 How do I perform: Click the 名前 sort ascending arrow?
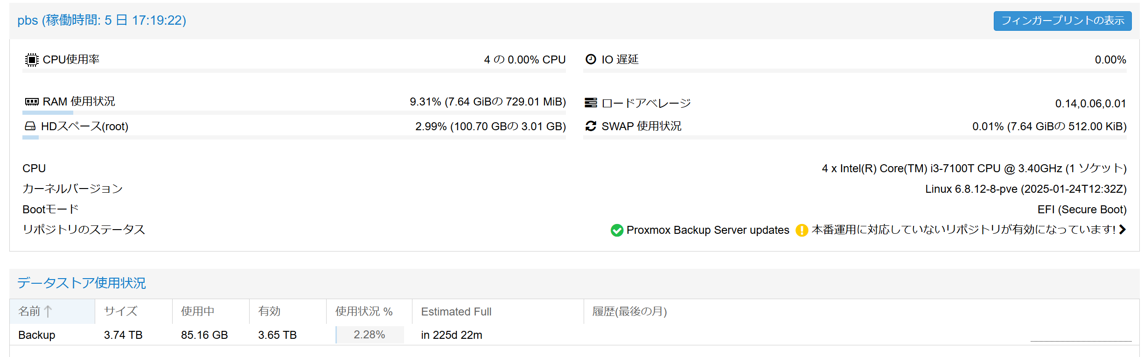pos(48,311)
